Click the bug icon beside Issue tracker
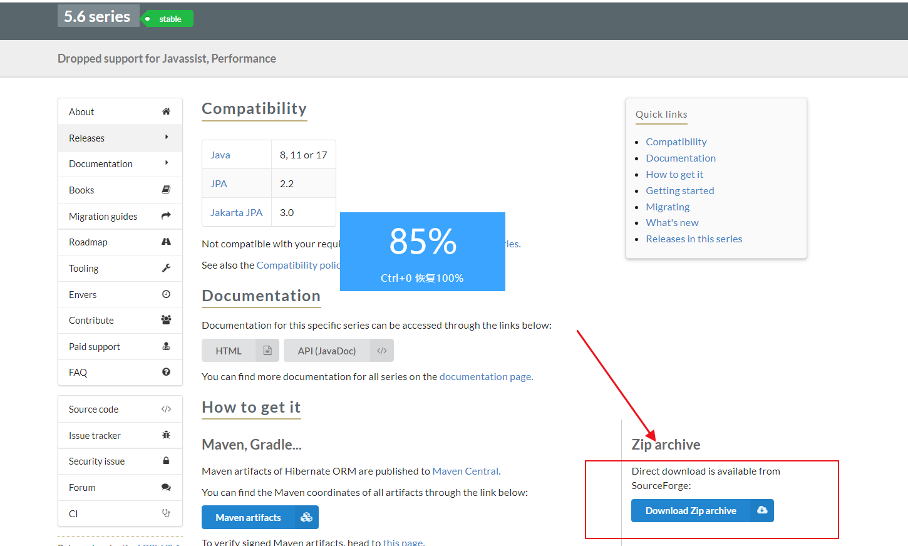Viewport: 908px width, 546px height. pyautogui.click(x=166, y=435)
